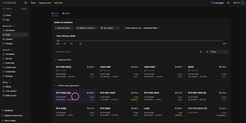The width and height of the screenshot is (246, 123).
Task: Open Credentials in the sidebar
Action: coord(14,72)
